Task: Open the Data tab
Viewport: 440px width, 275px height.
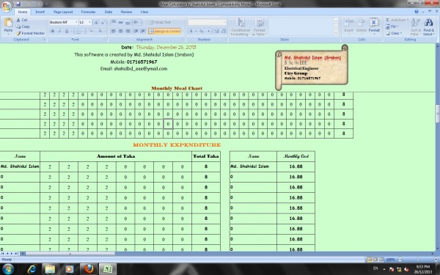Action: point(109,12)
